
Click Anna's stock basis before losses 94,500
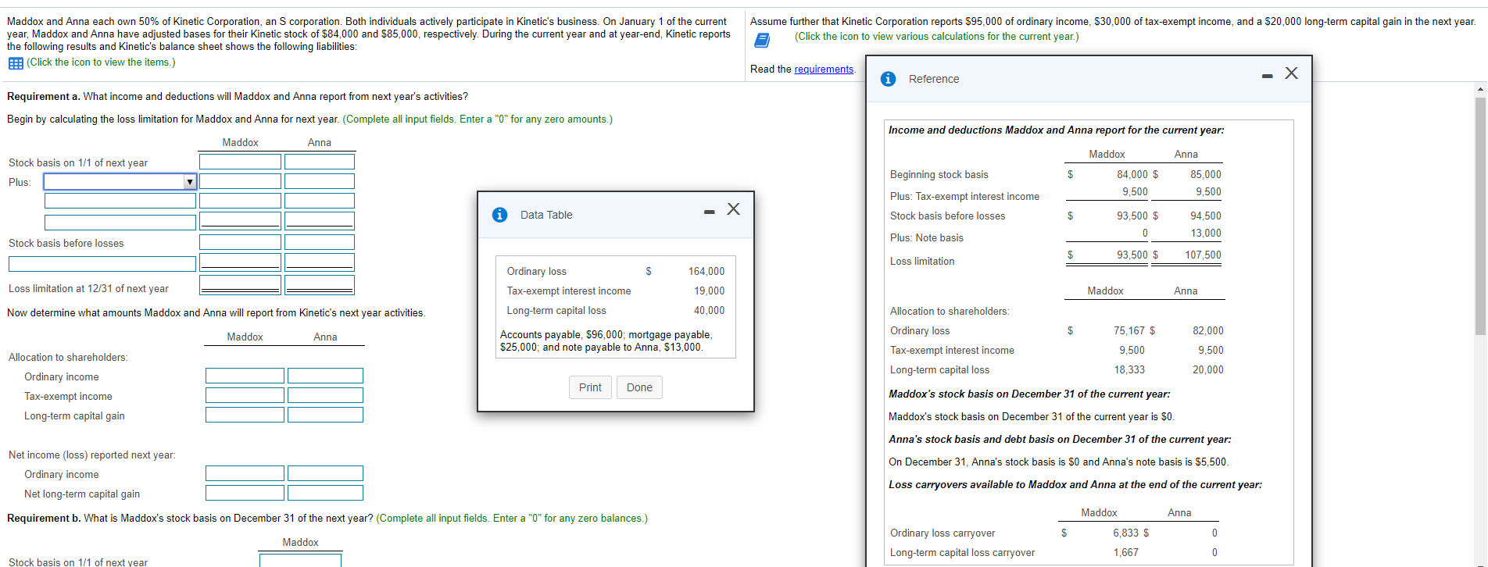1206,216
